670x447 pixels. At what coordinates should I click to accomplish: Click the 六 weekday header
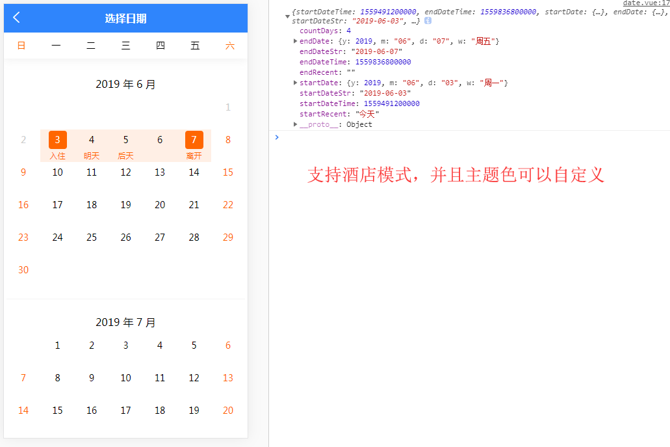click(x=229, y=46)
